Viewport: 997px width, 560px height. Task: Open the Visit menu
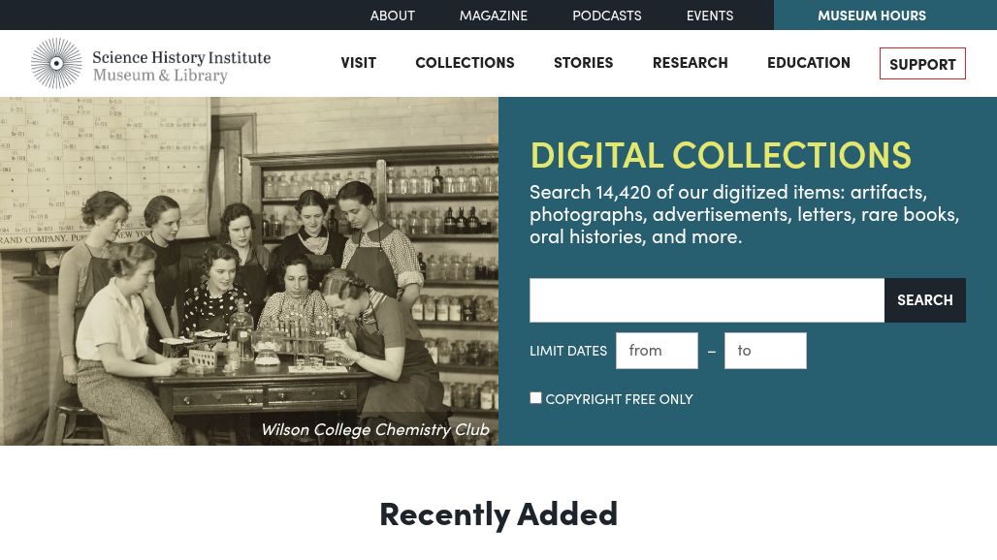[358, 62]
